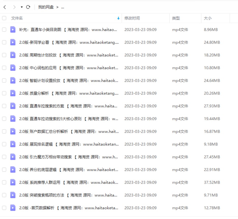Screen dimensions: 238x219
Task: Select file name 2.0版 突破搜索瓶颈的方法
Action: (x=68, y=195)
